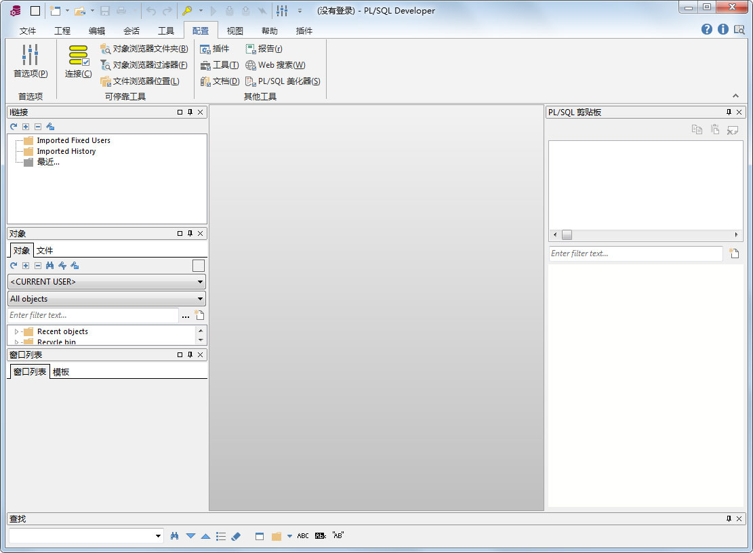
Task: Click the new window icon in quick toolbar
Action: tap(55, 11)
